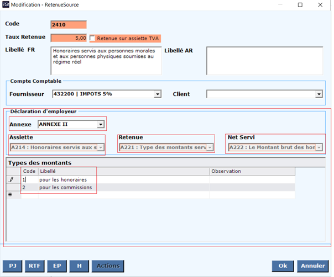Click the Taux Retenue field 5,00
Image resolution: width=334 pixels, height=277 pixels.
point(69,38)
